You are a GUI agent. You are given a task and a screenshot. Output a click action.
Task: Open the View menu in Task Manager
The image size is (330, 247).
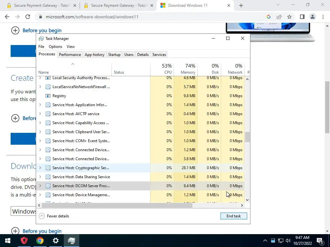[x=71, y=47]
